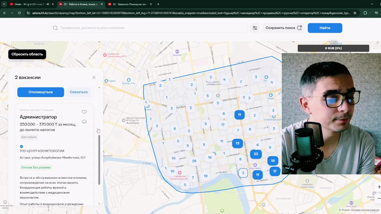This screenshot has height=214, width=381.
Task: Zoom out on the Yandex map
Action: point(379,198)
